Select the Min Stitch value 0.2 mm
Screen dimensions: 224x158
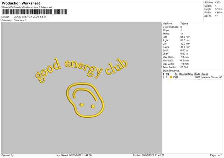(184, 60)
